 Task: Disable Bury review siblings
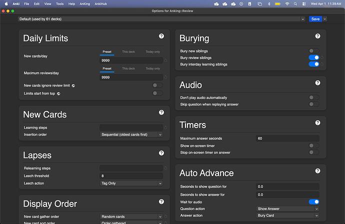point(314,57)
